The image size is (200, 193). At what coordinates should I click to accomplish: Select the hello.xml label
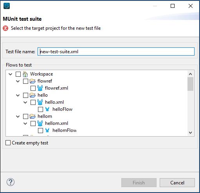click(x=54, y=102)
